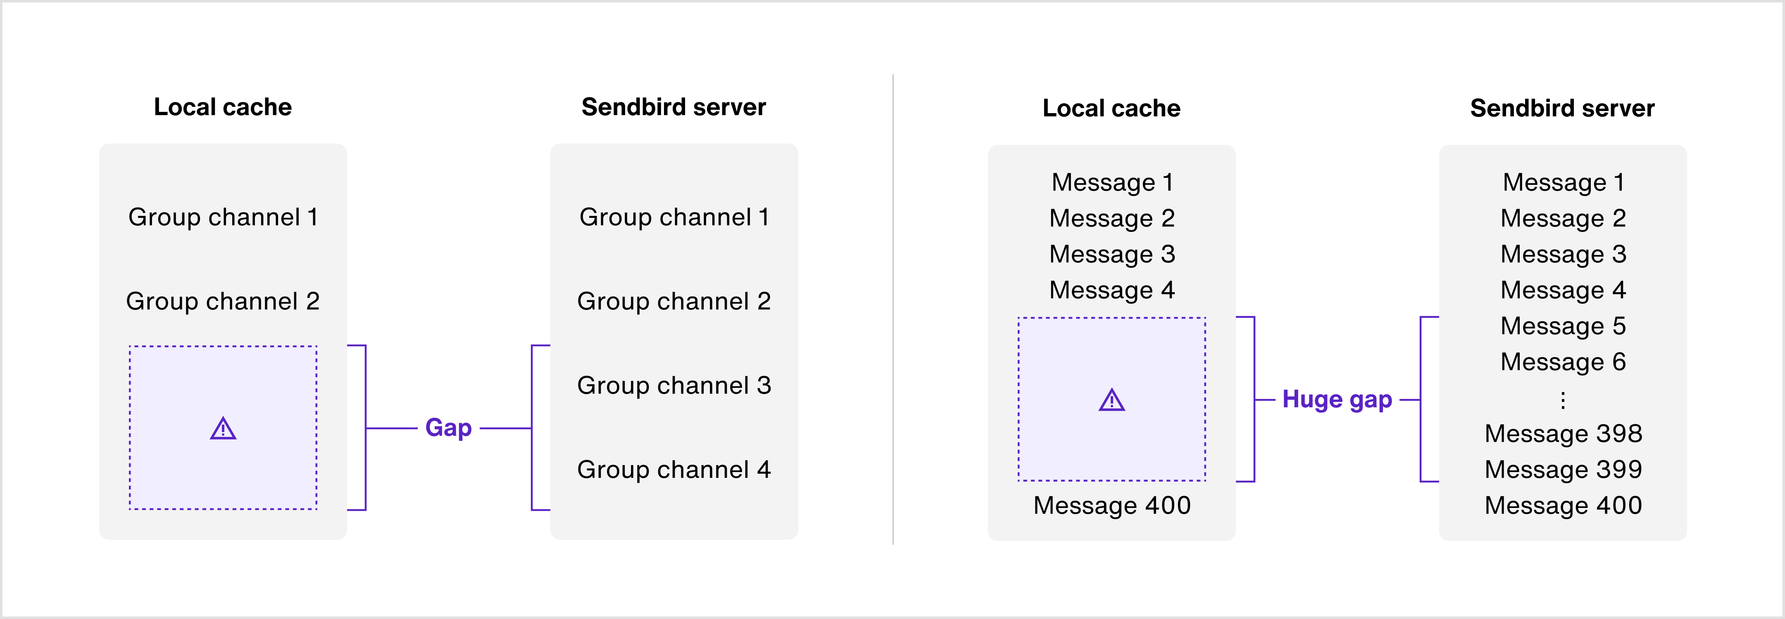Select Message 1 in the local cache

(x=1111, y=183)
